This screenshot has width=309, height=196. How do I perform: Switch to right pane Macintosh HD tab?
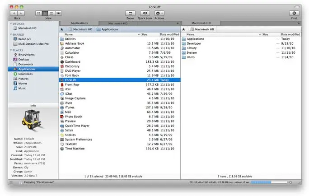201,23
